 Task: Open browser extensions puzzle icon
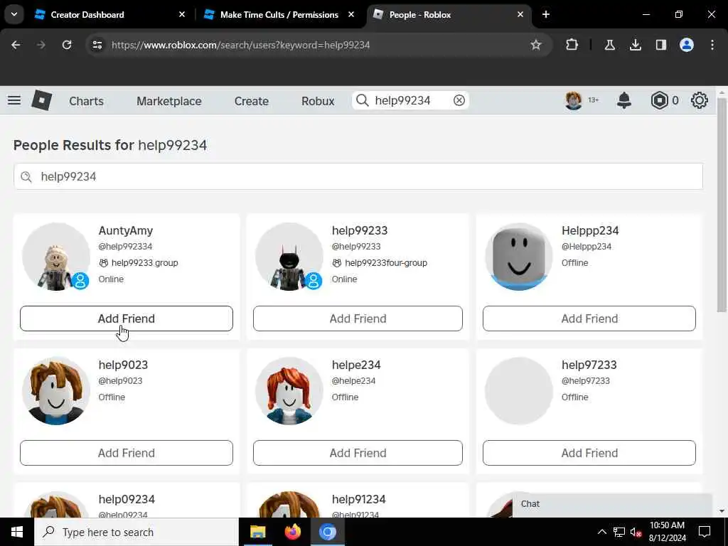[572, 45]
